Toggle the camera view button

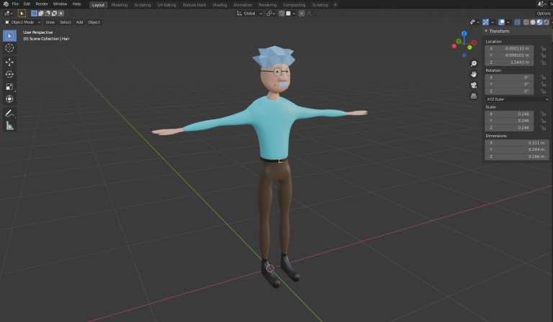click(474, 85)
